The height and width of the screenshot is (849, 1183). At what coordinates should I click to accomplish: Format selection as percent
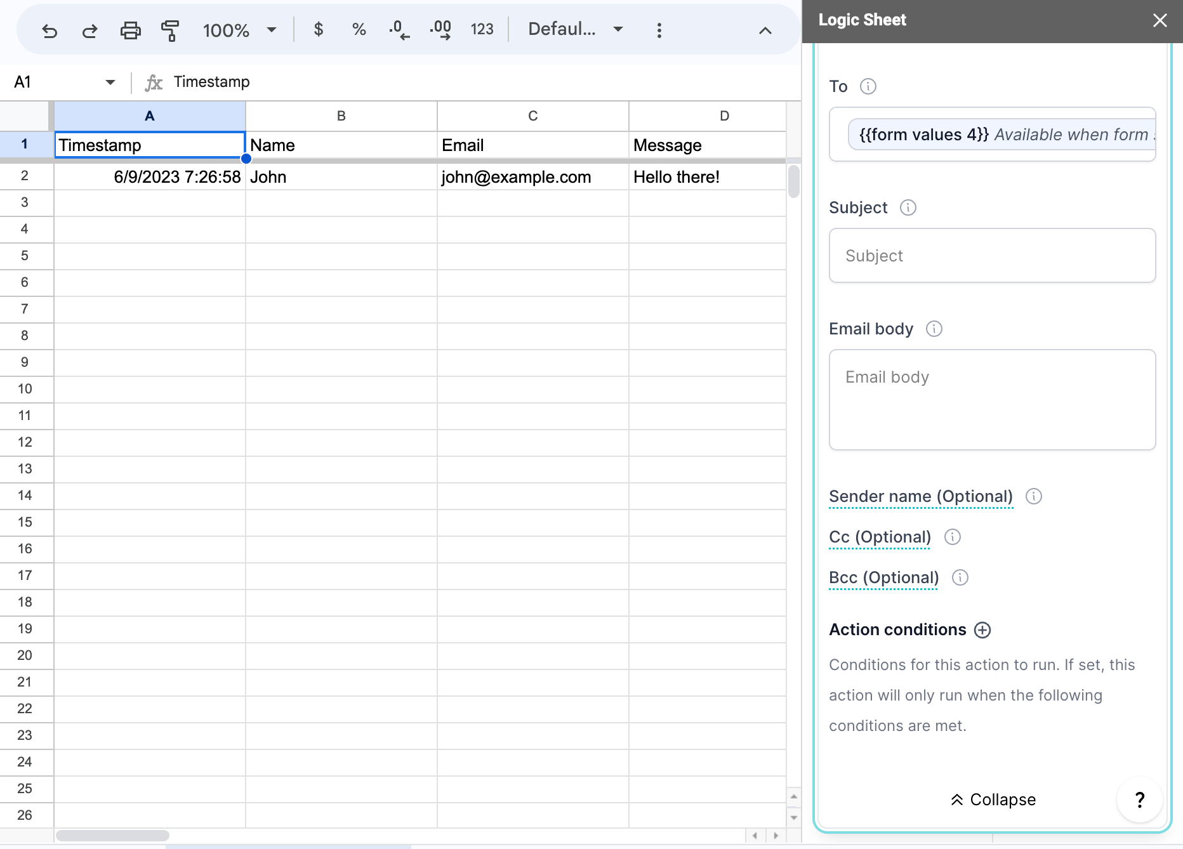click(x=359, y=29)
